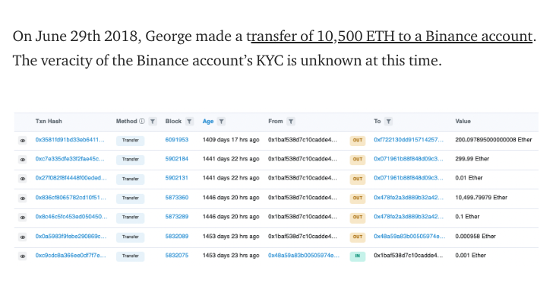Toggle the Age column header format
The height and width of the screenshot is (286, 556).
point(208,122)
